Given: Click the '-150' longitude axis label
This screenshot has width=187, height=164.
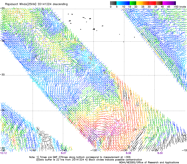Looking at the screenshot, I should [x=3, y=150].
